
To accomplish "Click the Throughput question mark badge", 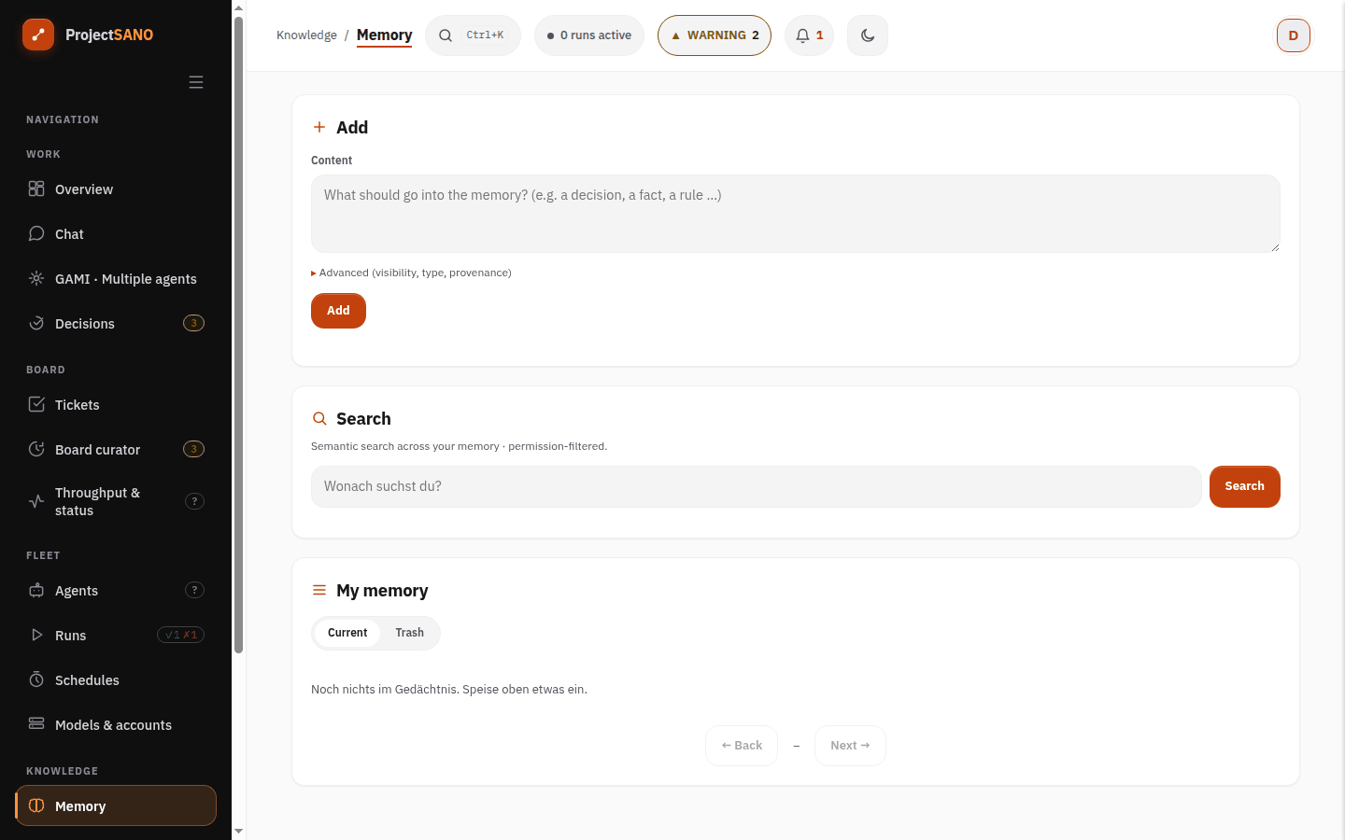I will click(x=194, y=502).
